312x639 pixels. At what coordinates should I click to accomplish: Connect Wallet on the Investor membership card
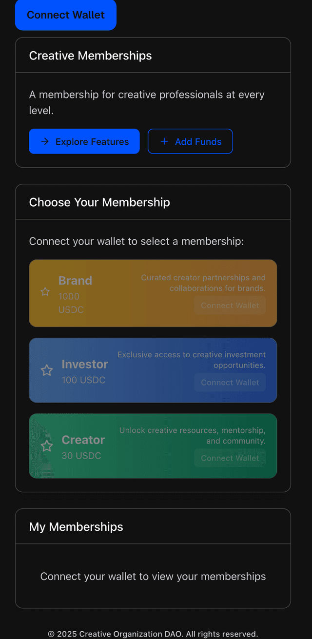coord(230,382)
